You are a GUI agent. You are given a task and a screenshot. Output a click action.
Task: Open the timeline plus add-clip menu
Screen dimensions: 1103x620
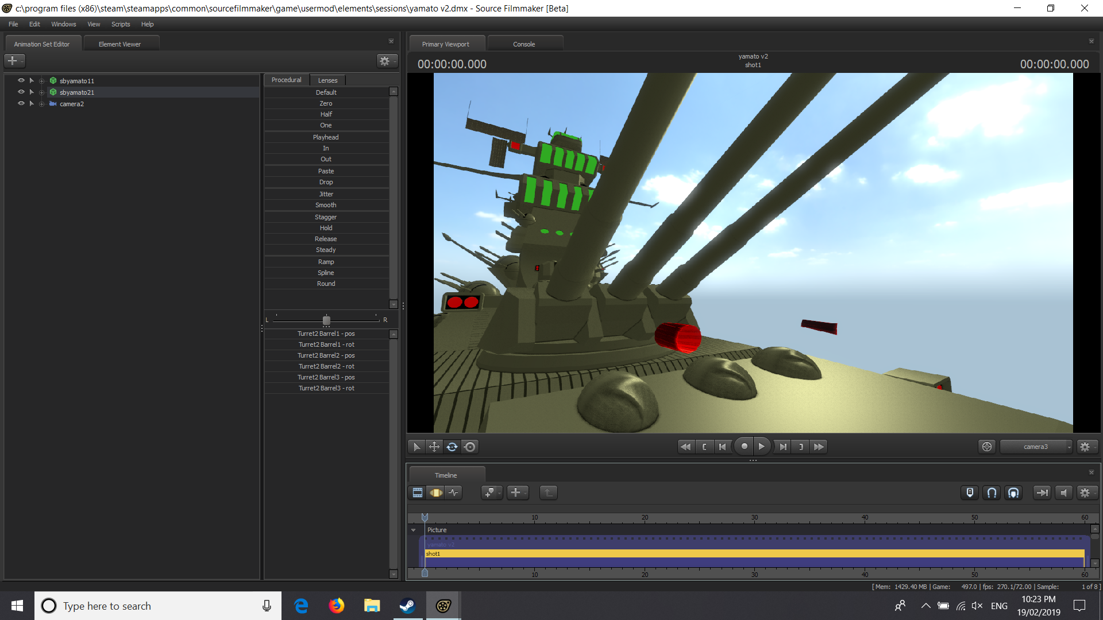pyautogui.click(x=518, y=493)
